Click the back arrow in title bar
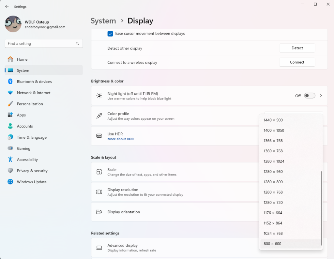This screenshot has height=259, width=334. tap(7, 7)
